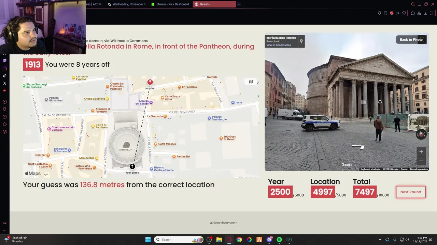Click the 1913 year badge
437x245 pixels.
pyautogui.click(x=33, y=65)
